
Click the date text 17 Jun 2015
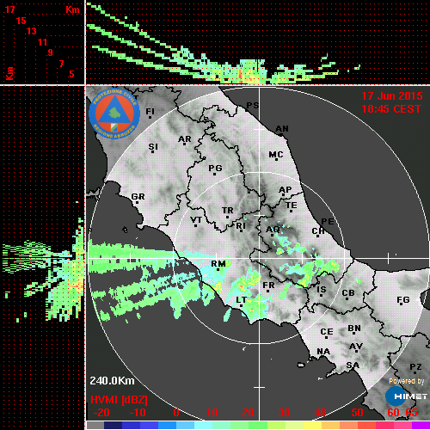click(x=392, y=96)
